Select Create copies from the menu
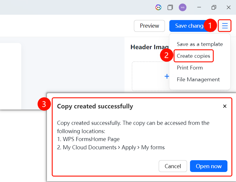This screenshot has width=236, height=182. pos(194,56)
